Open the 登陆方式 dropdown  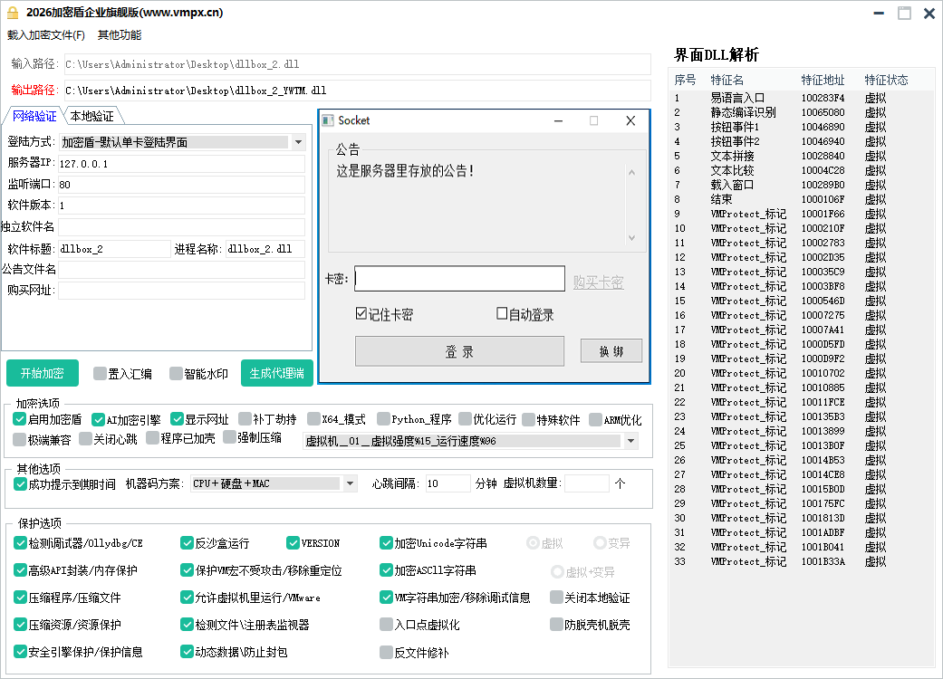click(299, 142)
